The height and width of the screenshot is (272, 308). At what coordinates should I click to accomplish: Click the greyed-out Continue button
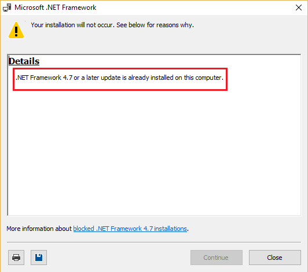[x=217, y=258]
